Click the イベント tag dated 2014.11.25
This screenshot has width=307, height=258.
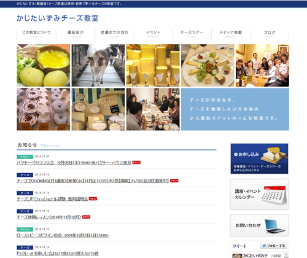point(25,157)
